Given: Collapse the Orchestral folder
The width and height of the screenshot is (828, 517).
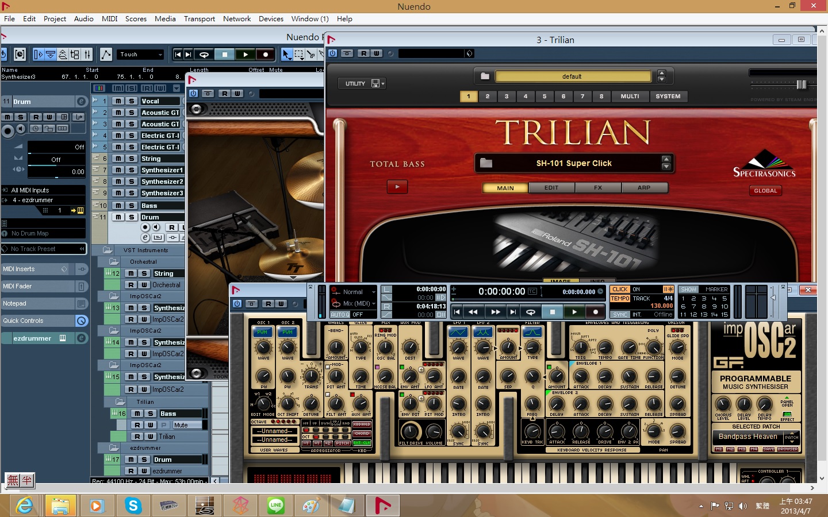Looking at the screenshot, I should tap(114, 262).
